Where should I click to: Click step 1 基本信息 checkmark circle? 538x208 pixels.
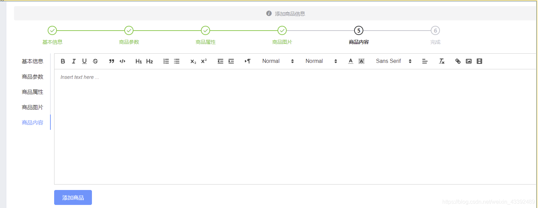tap(52, 31)
